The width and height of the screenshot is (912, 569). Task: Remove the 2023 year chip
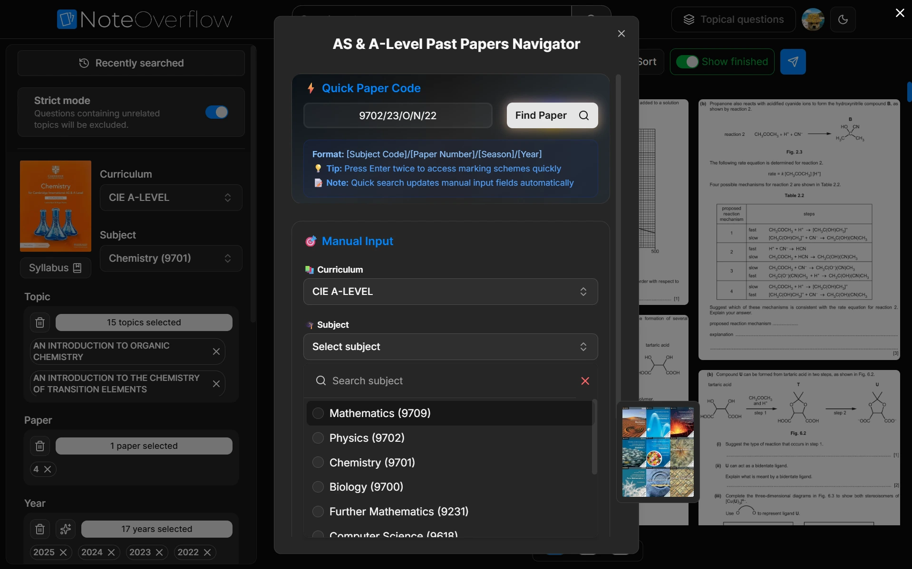159,552
